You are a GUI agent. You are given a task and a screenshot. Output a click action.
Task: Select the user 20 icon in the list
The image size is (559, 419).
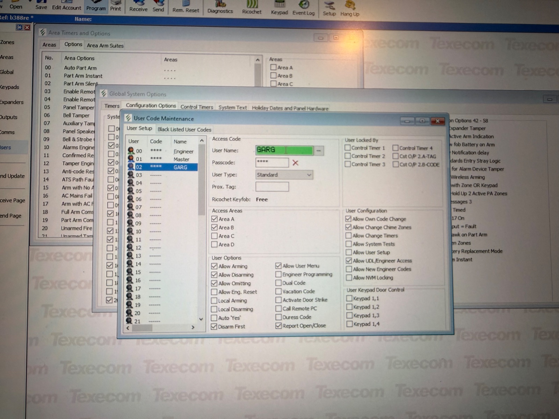click(x=130, y=313)
